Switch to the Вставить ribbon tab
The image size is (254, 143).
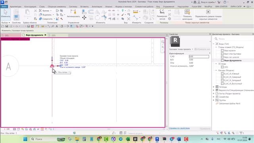click(x=85, y=7)
